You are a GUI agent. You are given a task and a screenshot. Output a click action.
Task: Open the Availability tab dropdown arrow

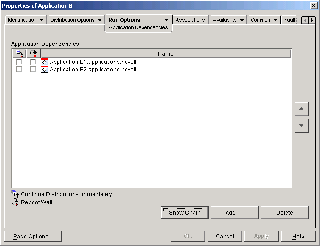242,20
